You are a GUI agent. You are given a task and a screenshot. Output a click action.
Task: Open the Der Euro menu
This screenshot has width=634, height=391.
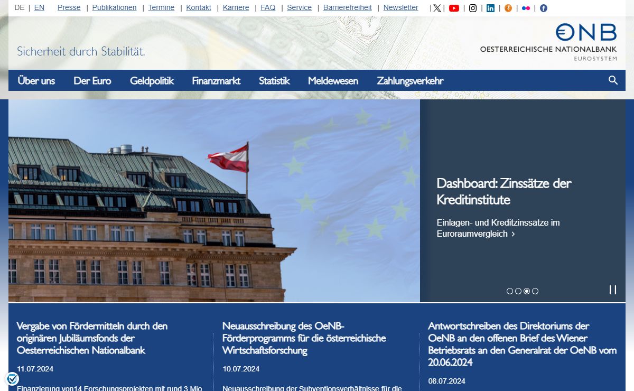pyautogui.click(x=92, y=81)
